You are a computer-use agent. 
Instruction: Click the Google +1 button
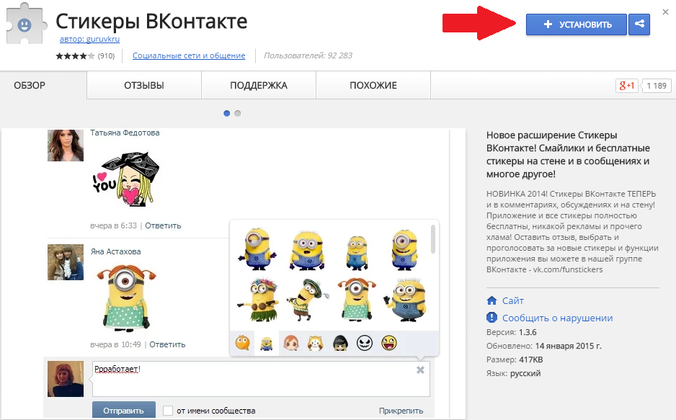click(x=626, y=85)
